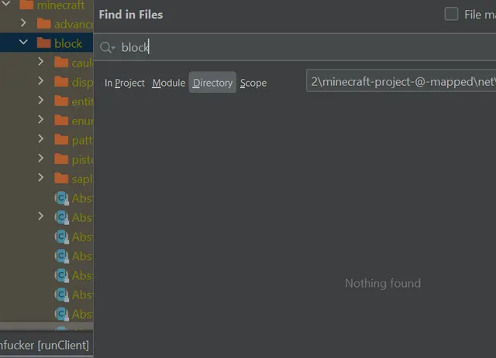Click the disp folder icon
This screenshot has width=496, height=358.
(x=61, y=82)
